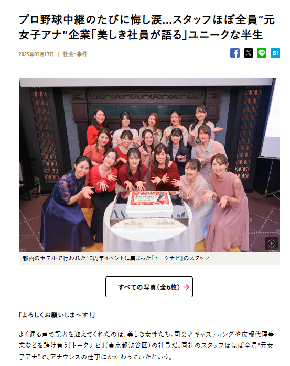Click (東京都渋谷区) in the paragraph
The height and width of the screenshot is (366, 290).
click(127, 346)
